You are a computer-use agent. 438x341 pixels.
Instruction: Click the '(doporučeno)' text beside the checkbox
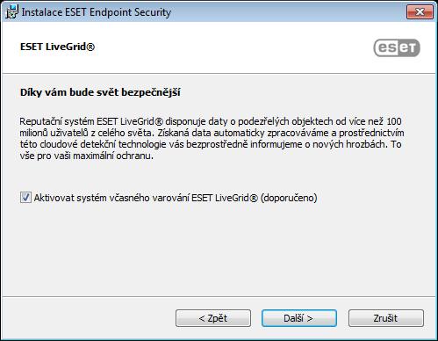(x=289, y=198)
